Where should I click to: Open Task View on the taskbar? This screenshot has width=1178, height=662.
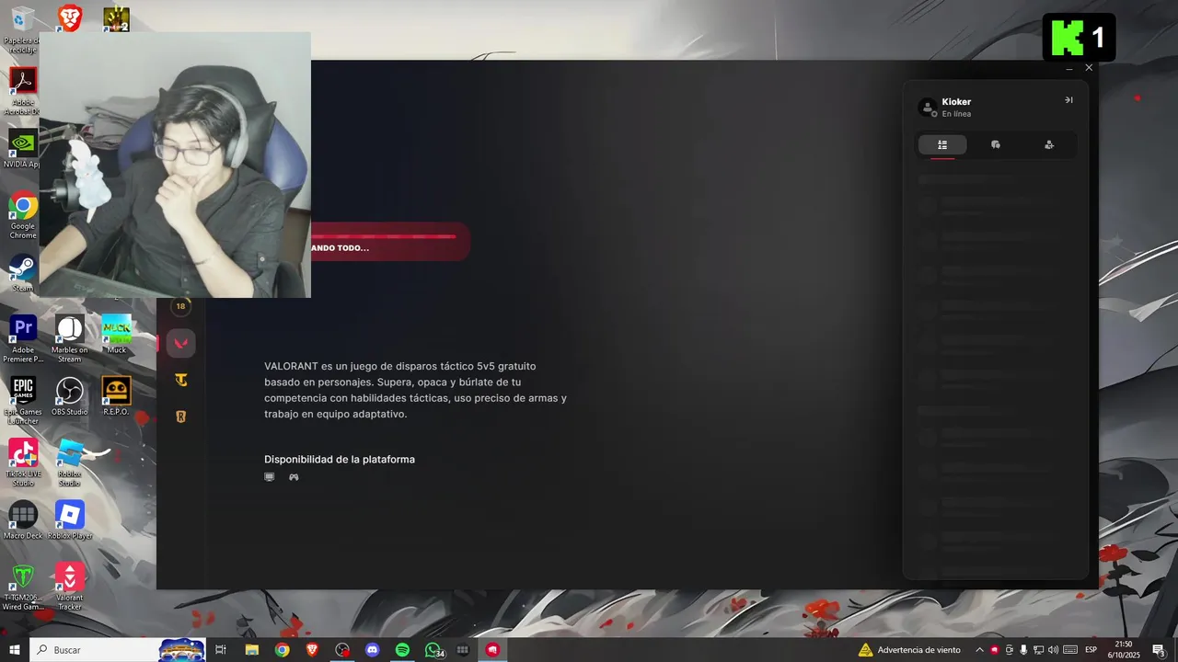click(x=221, y=650)
